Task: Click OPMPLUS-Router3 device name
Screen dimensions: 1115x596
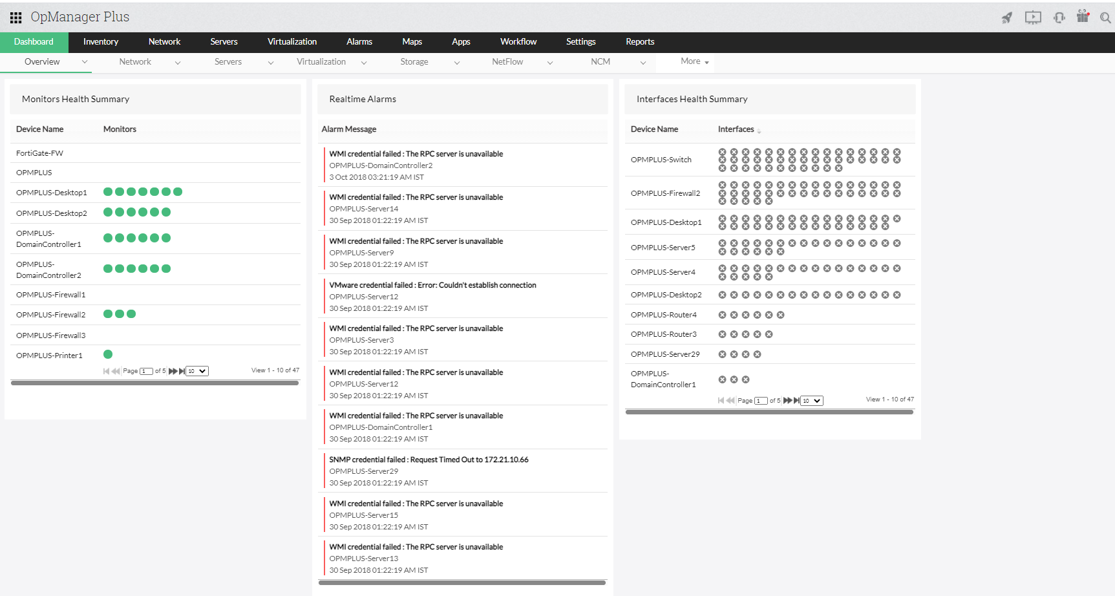Action: tap(664, 334)
